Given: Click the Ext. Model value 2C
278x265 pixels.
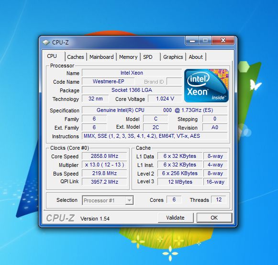Looking at the screenshot, I should (156, 127).
